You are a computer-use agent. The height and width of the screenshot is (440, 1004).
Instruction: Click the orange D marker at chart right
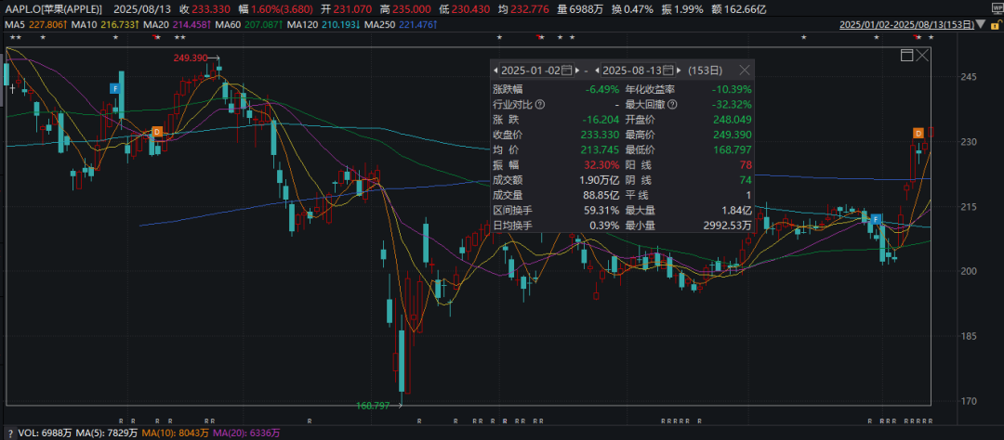(x=918, y=133)
